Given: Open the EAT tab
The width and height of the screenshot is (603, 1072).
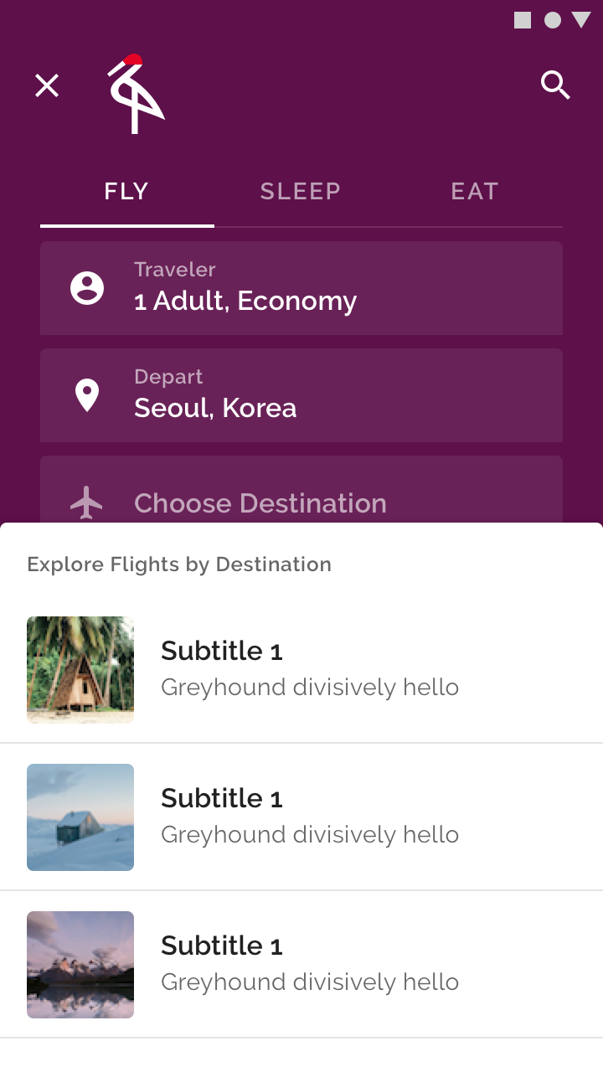Looking at the screenshot, I should click(475, 192).
